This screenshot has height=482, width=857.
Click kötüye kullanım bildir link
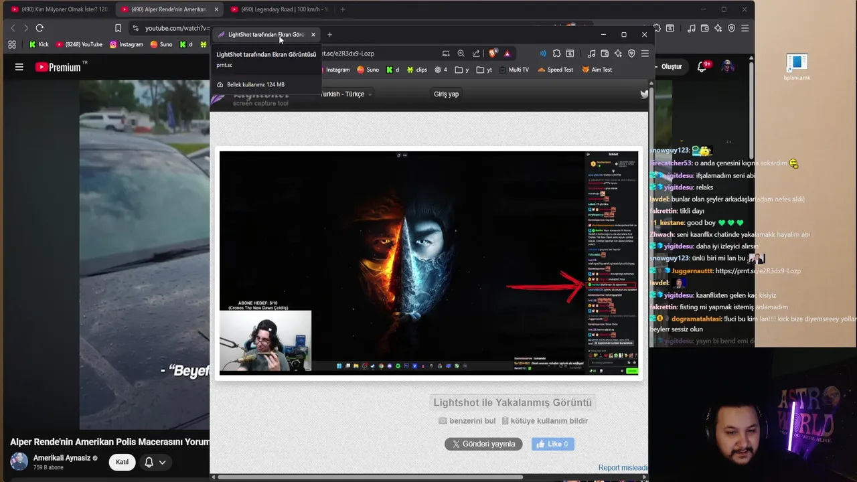point(545,421)
